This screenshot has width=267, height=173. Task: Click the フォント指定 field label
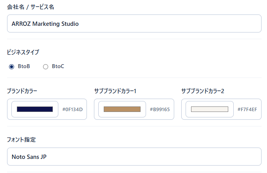click(21, 140)
